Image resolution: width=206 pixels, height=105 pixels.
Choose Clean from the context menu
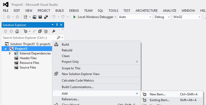(x=97, y=56)
